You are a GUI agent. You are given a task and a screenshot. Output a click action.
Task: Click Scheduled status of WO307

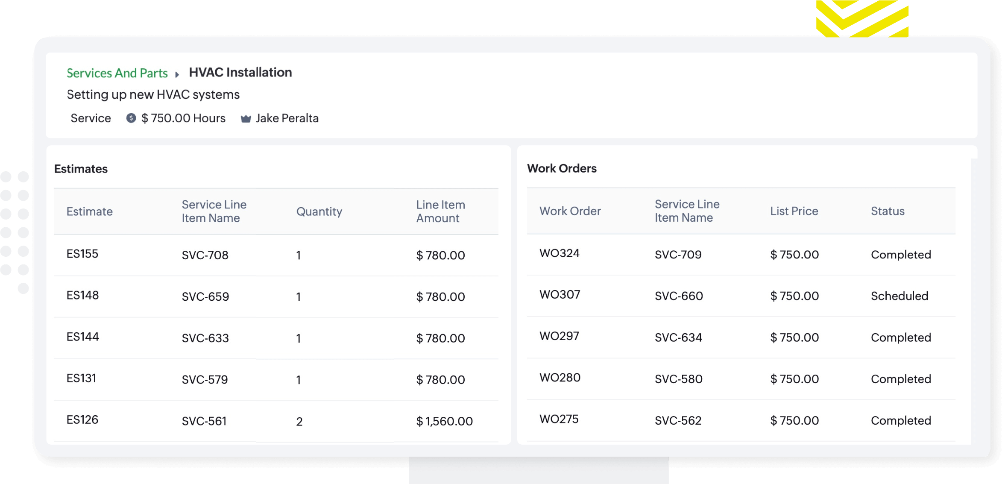(x=899, y=296)
